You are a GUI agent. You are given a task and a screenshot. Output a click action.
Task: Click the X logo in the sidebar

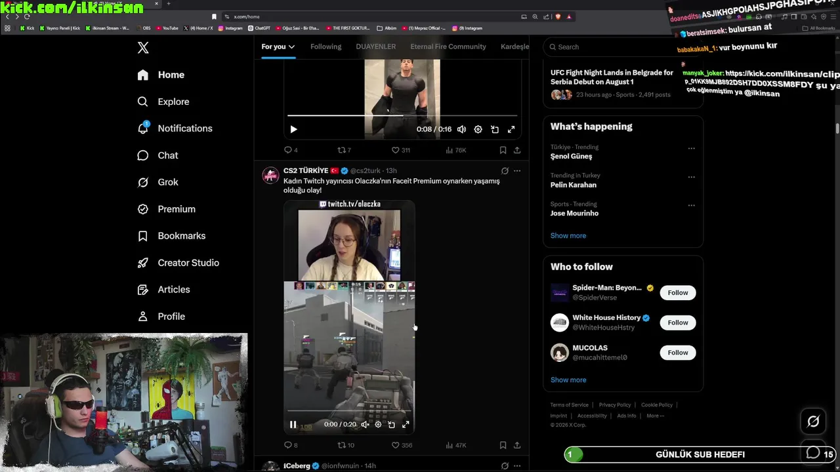pyautogui.click(x=143, y=47)
